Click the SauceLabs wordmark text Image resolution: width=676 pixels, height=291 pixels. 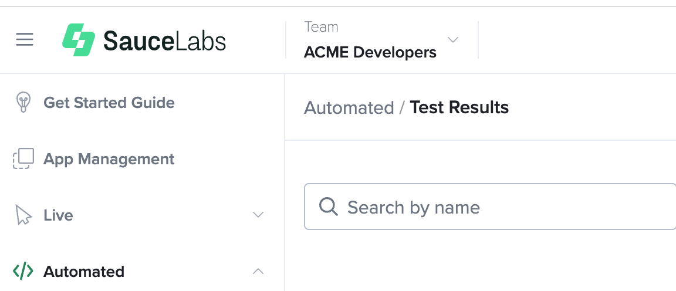point(164,40)
